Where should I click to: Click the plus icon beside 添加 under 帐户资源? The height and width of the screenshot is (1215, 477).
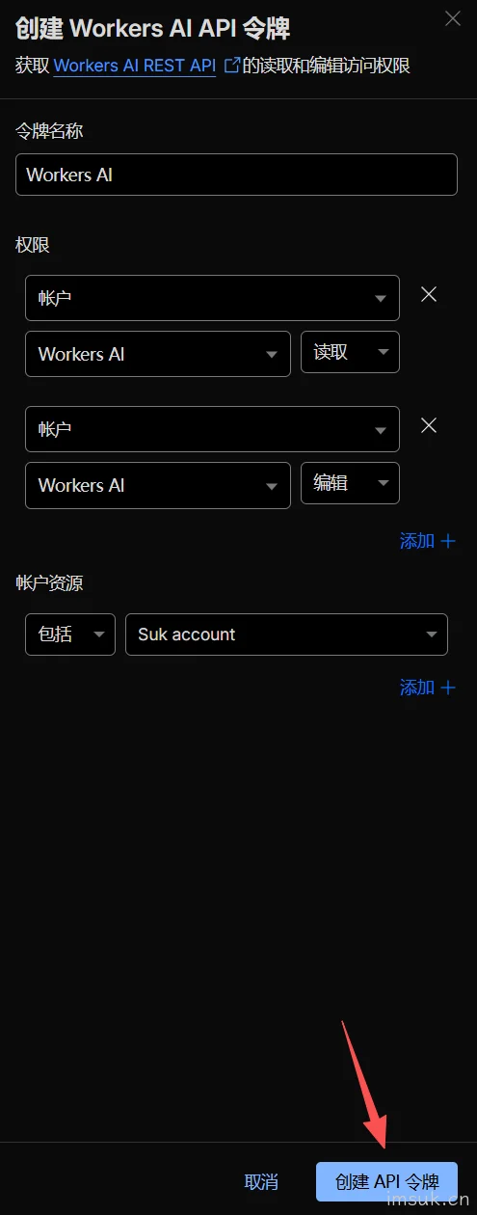point(447,688)
